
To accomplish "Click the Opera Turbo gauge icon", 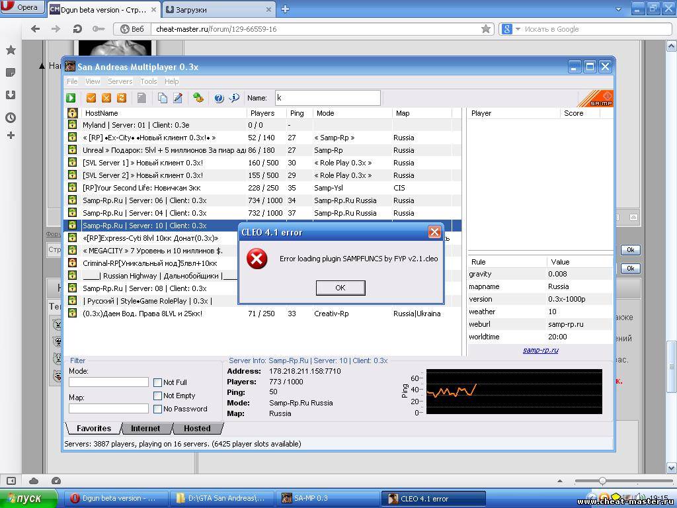I will [x=56, y=481].
